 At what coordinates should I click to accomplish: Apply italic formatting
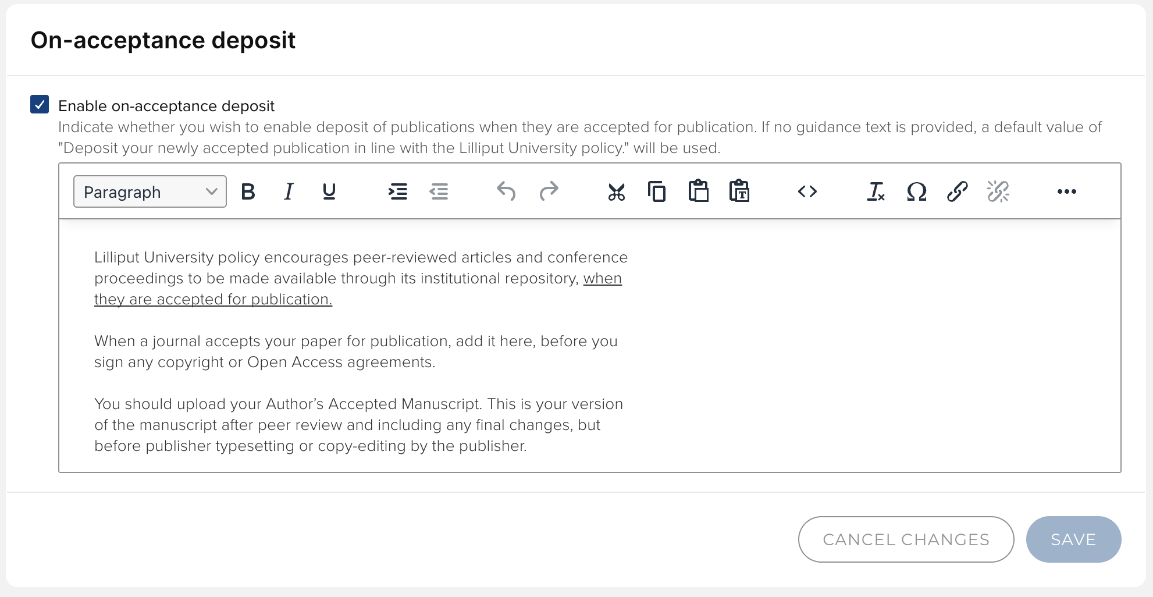289,191
